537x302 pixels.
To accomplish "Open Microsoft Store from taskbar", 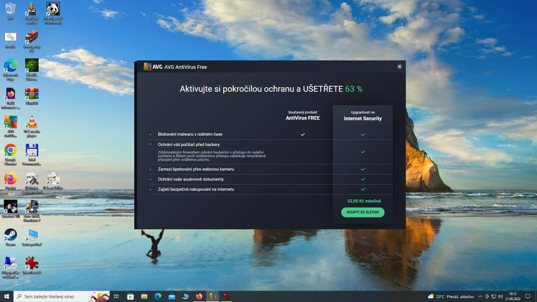I will (131, 296).
